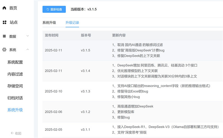Click the 2025-02-10 date cell

pyautogui.click(x=54, y=91)
